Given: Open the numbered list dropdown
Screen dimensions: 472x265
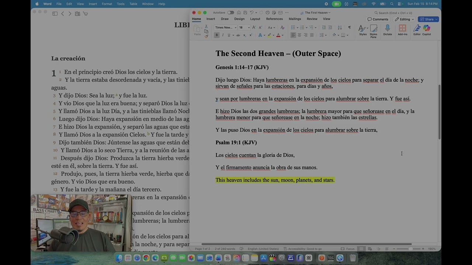Looking at the screenshot, I should pos(307,28).
